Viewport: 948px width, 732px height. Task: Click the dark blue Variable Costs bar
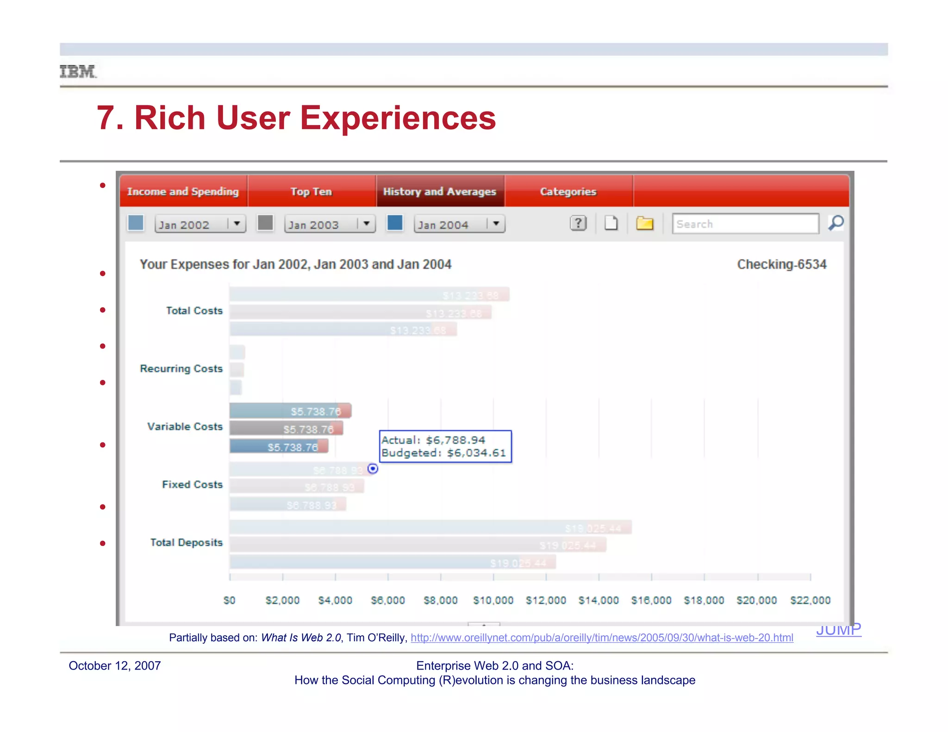pos(279,447)
